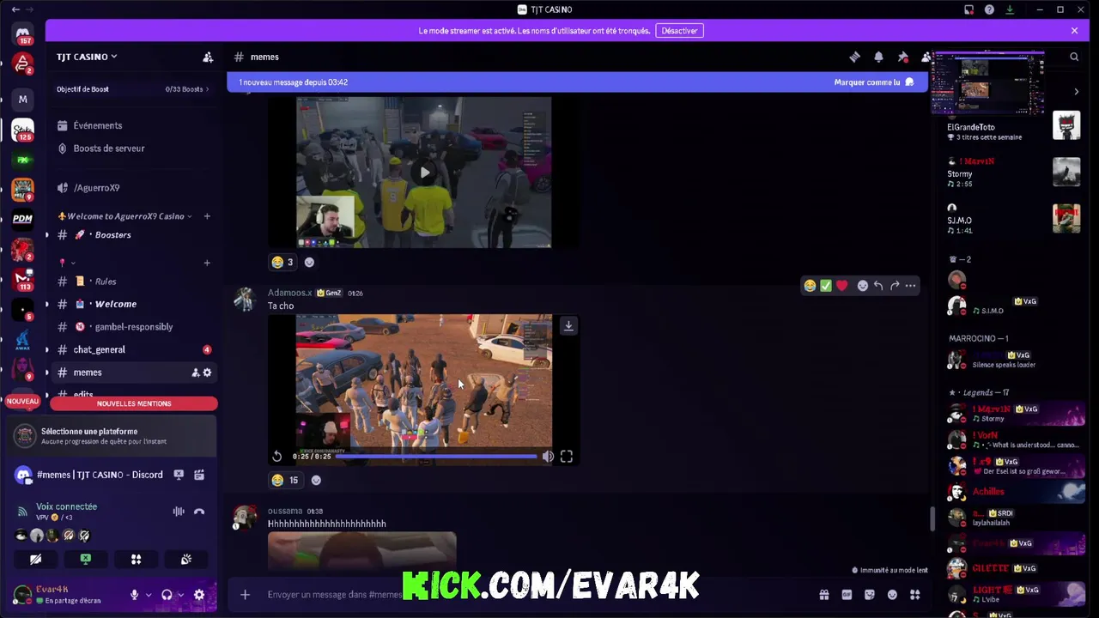Click the laughing reaction with 15 count

pos(285,481)
